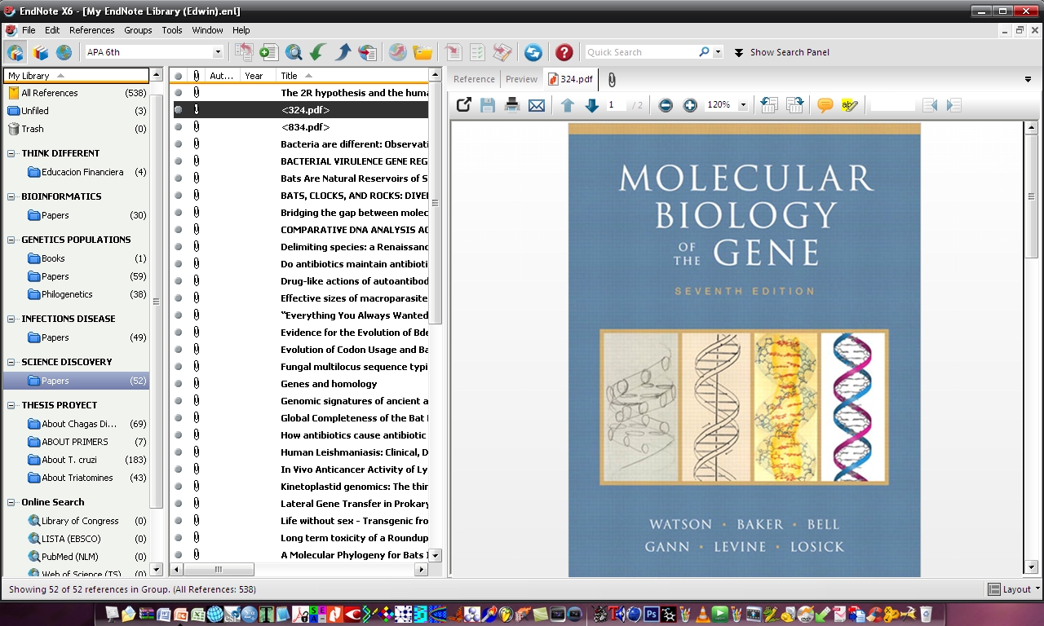Print the PDF with printer icon
The width and height of the screenshot is (1044, 626).
(512, 104)
